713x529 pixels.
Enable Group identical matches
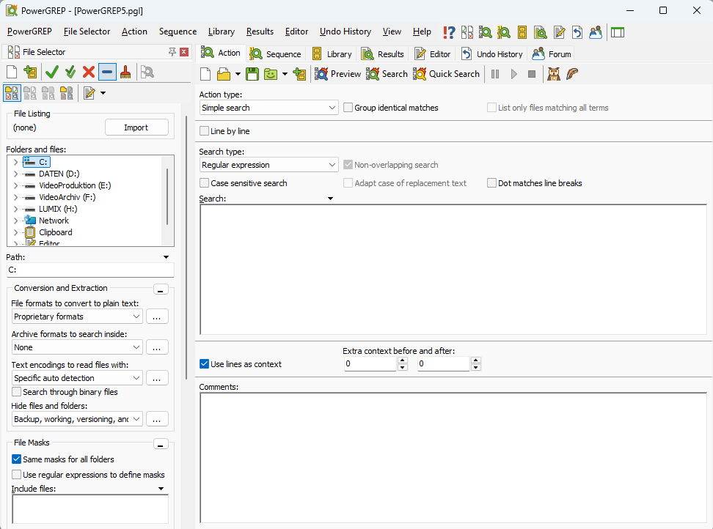[348, 107]
